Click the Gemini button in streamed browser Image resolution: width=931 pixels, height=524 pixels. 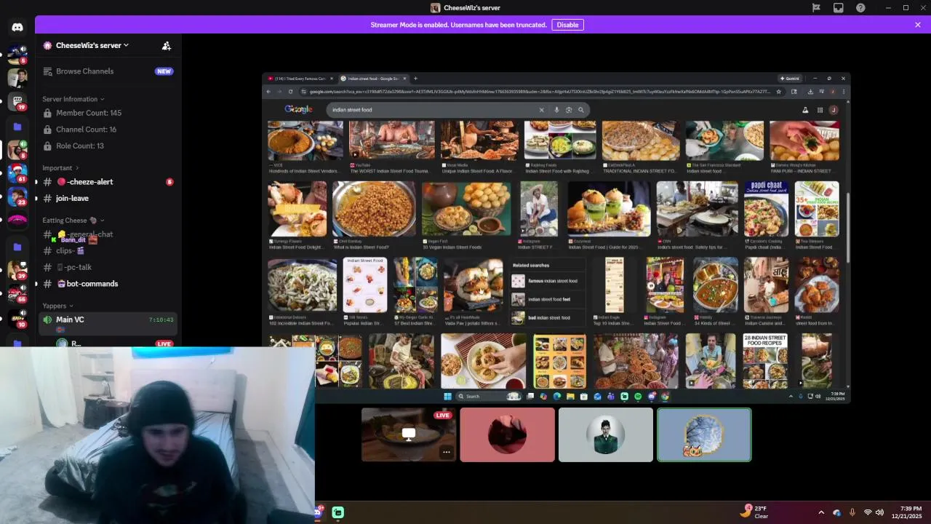point(790,79)
